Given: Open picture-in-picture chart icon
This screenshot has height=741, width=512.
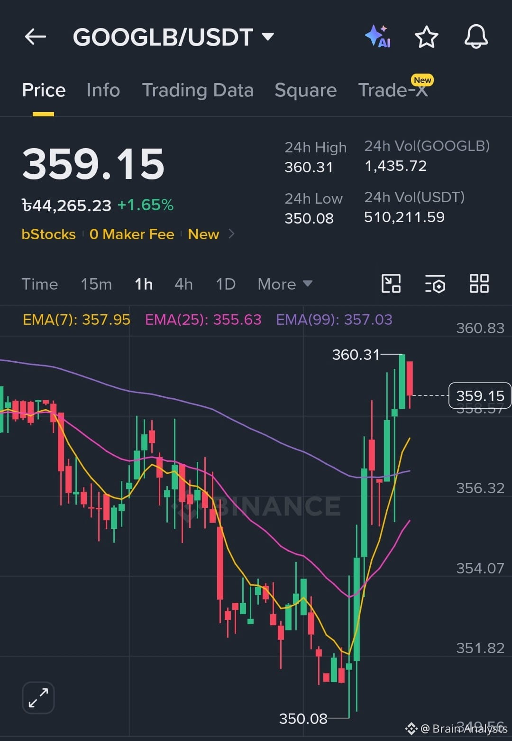Looking at the screenshot, I should click(391, 284).
